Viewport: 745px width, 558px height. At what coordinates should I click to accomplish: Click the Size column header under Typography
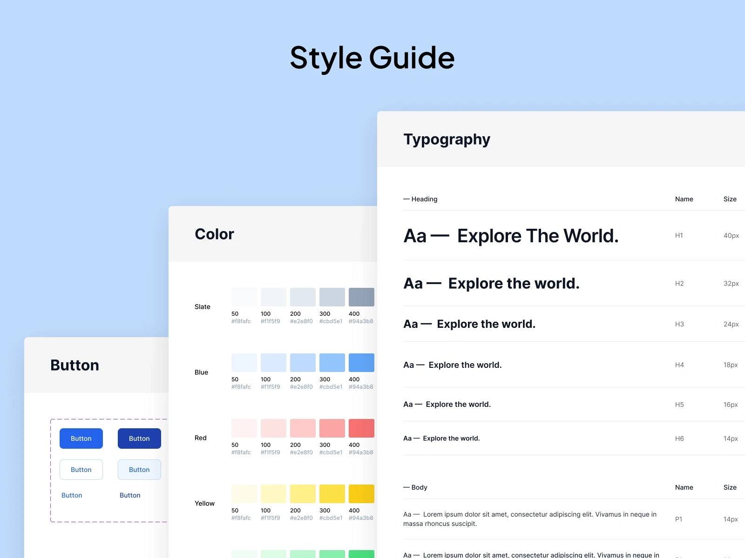pyautogui.click(x=730, y=199)
